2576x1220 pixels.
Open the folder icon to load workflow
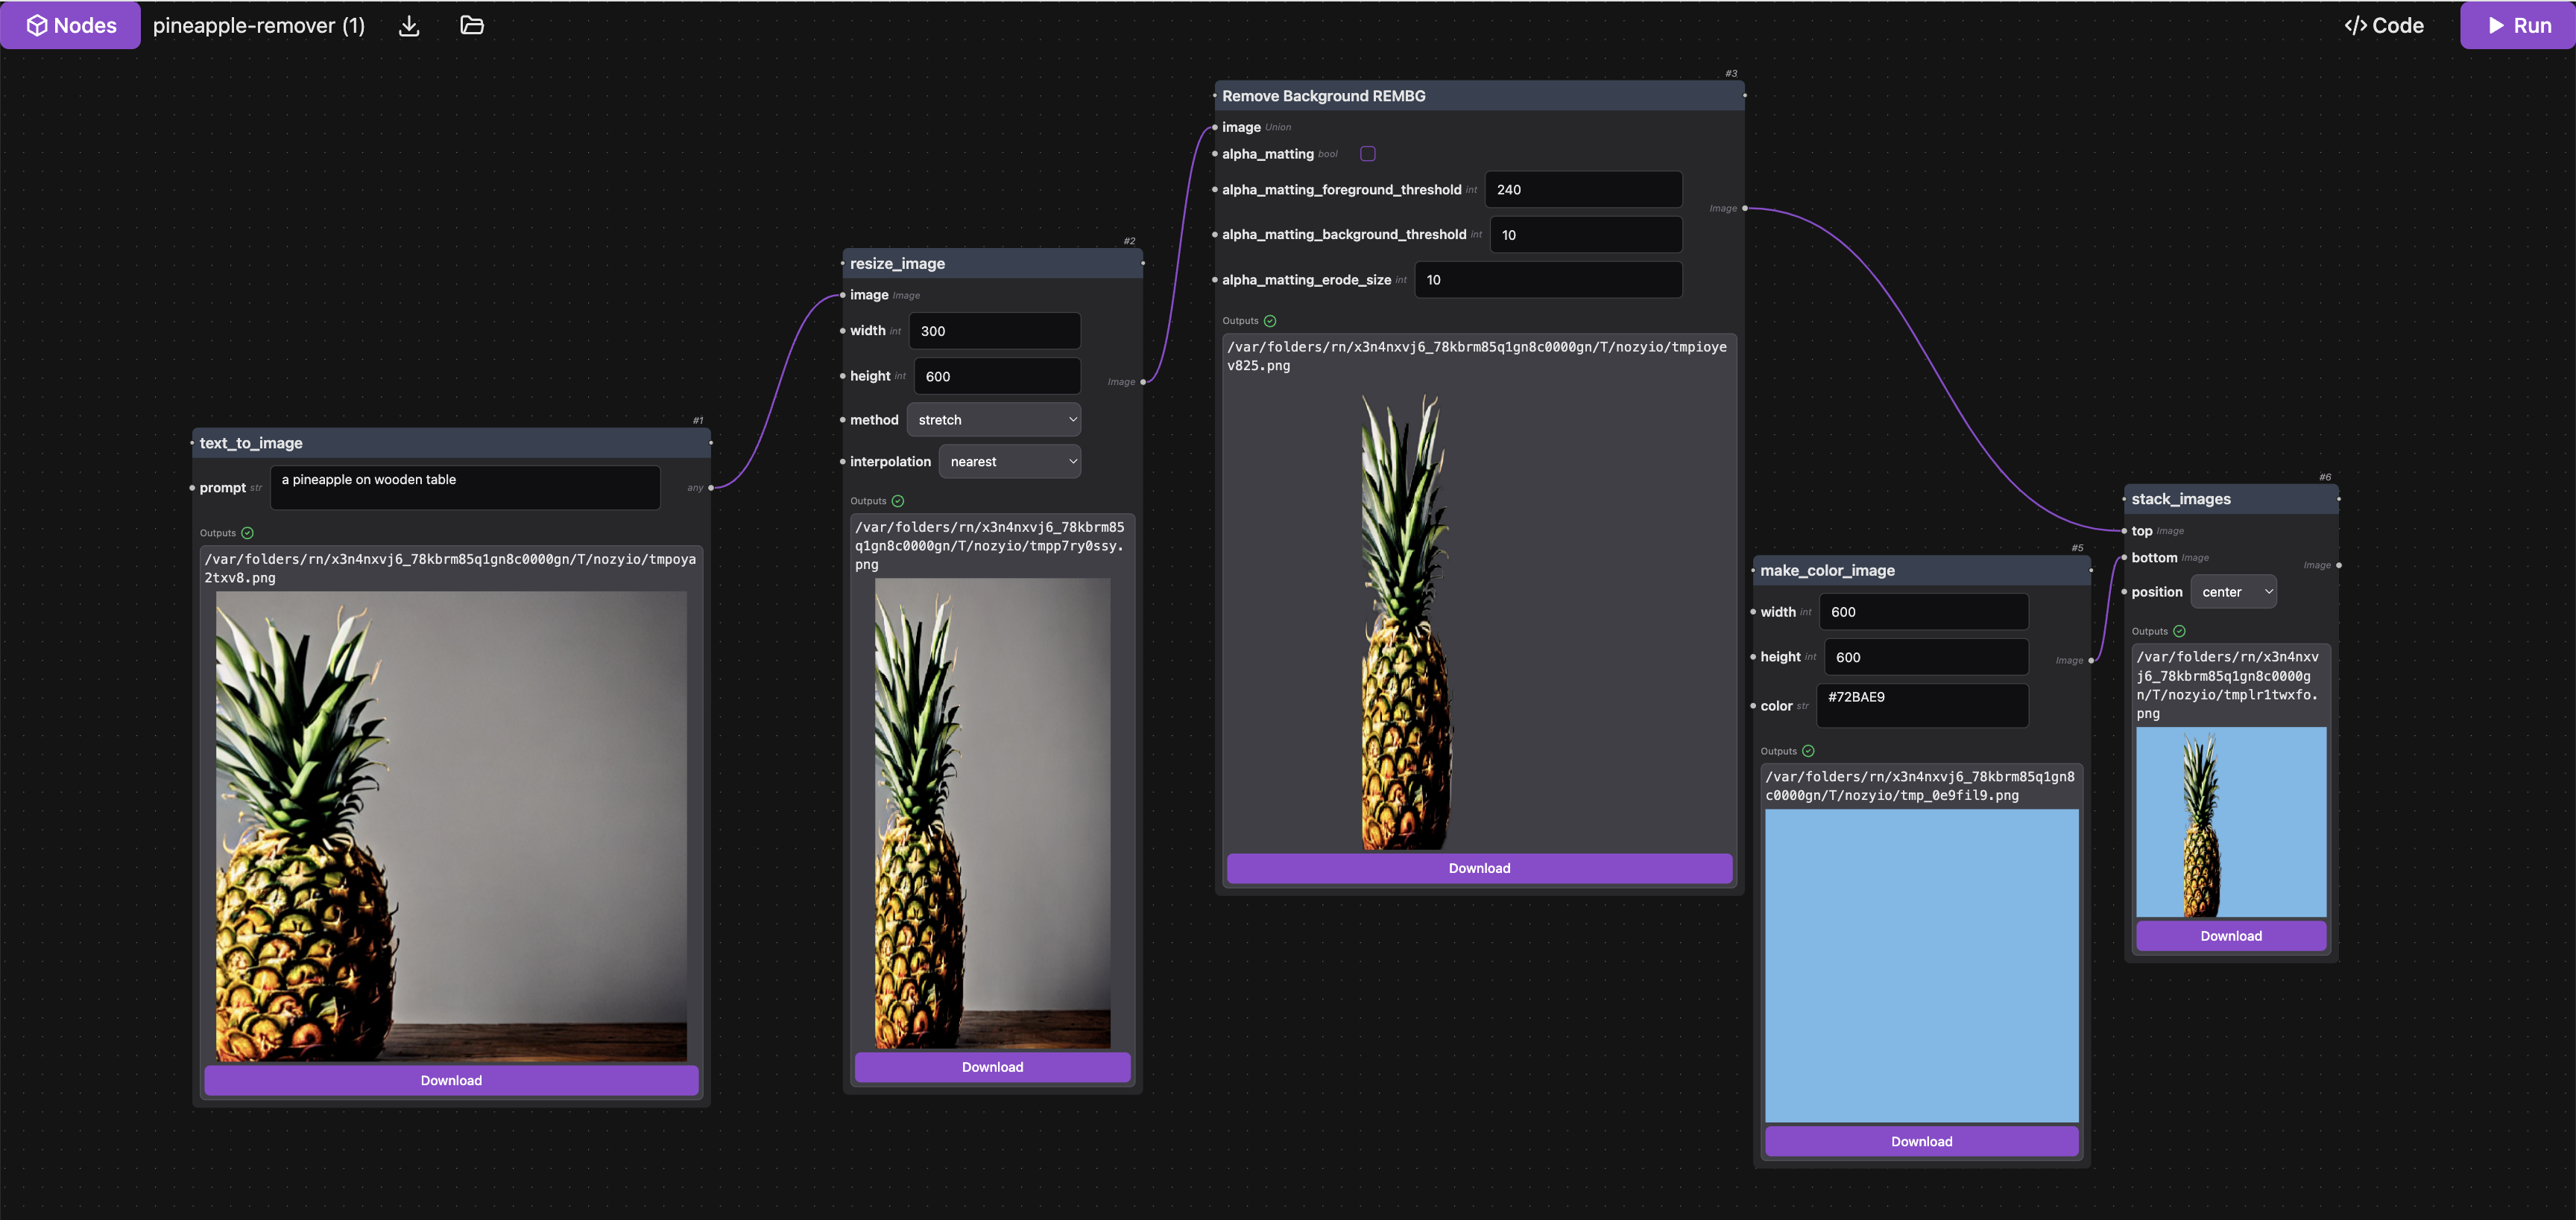[x=471, y=26]
